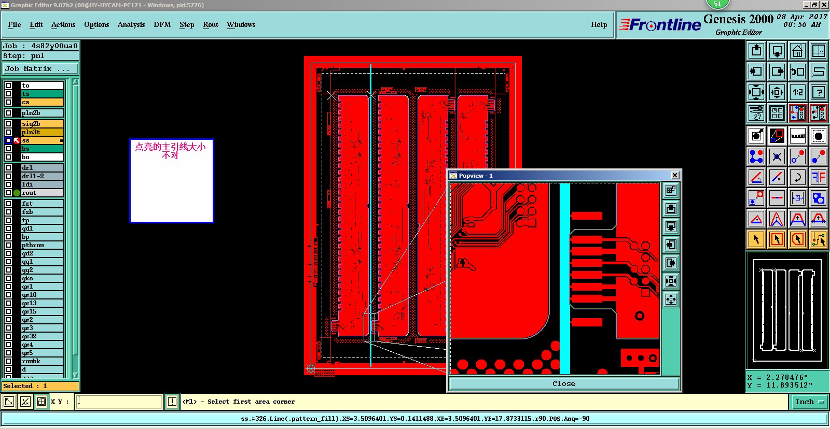Toggle the 'rout' layer checkbox
The width and height of the screenshot is (830, 429).
pos(8,193)
